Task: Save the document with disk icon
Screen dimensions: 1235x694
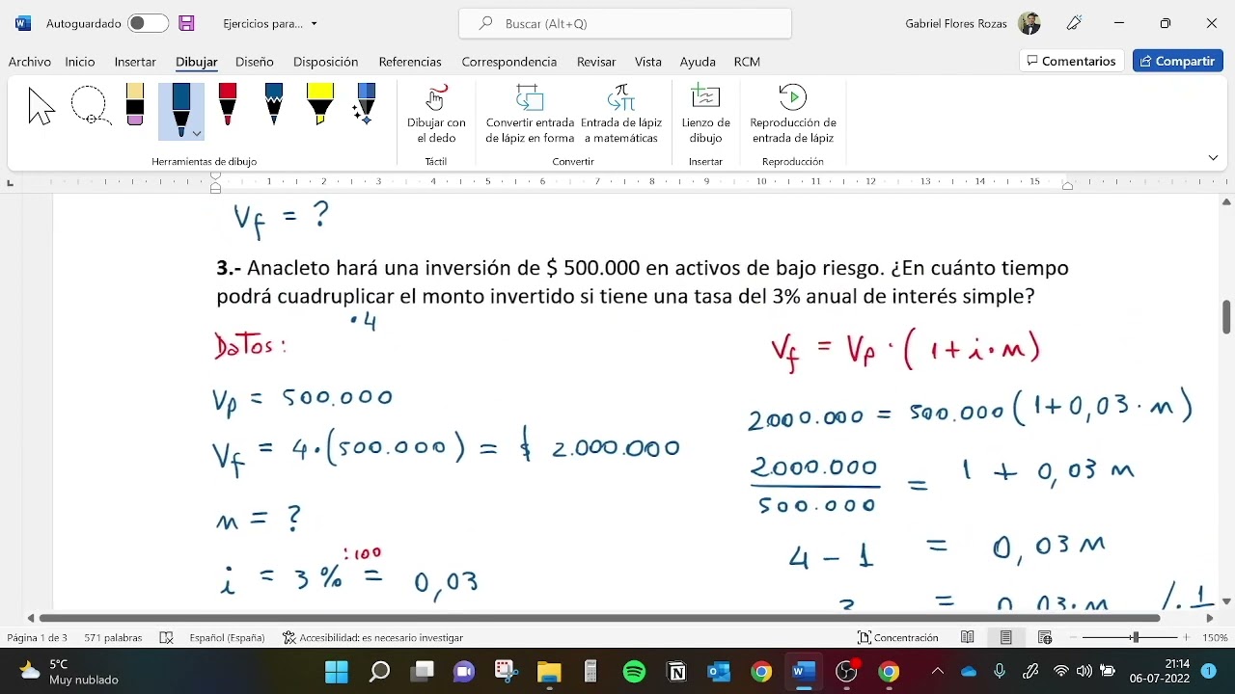Action: (187, 23)
